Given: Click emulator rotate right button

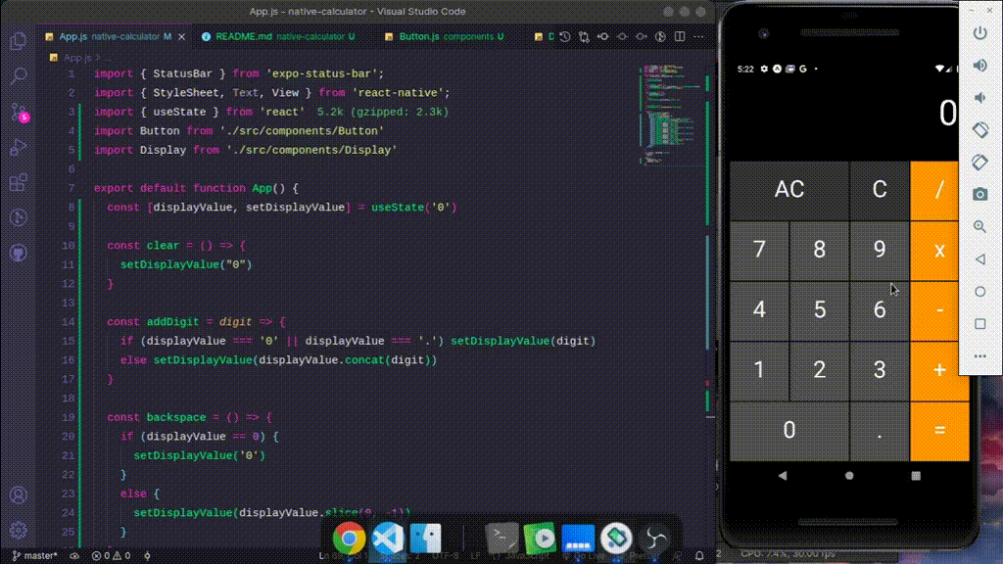Looking at the screenshot, I should click(979, 163).
